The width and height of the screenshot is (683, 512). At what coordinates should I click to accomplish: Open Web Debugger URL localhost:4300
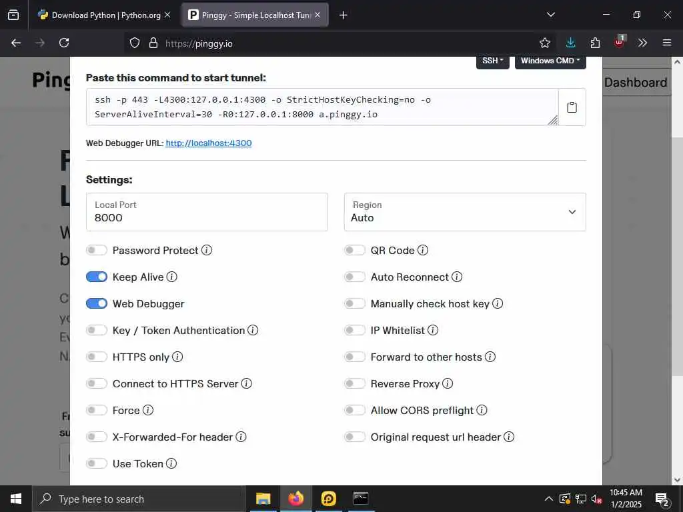tap(209, 143)
